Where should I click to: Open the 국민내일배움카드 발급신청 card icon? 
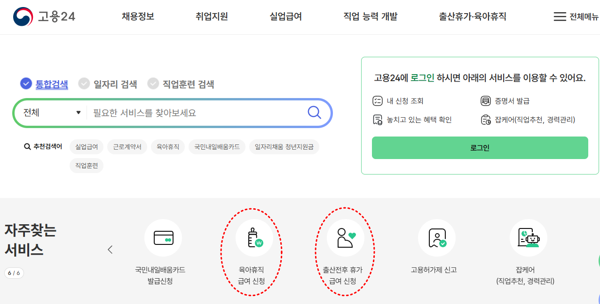point(163,238)
